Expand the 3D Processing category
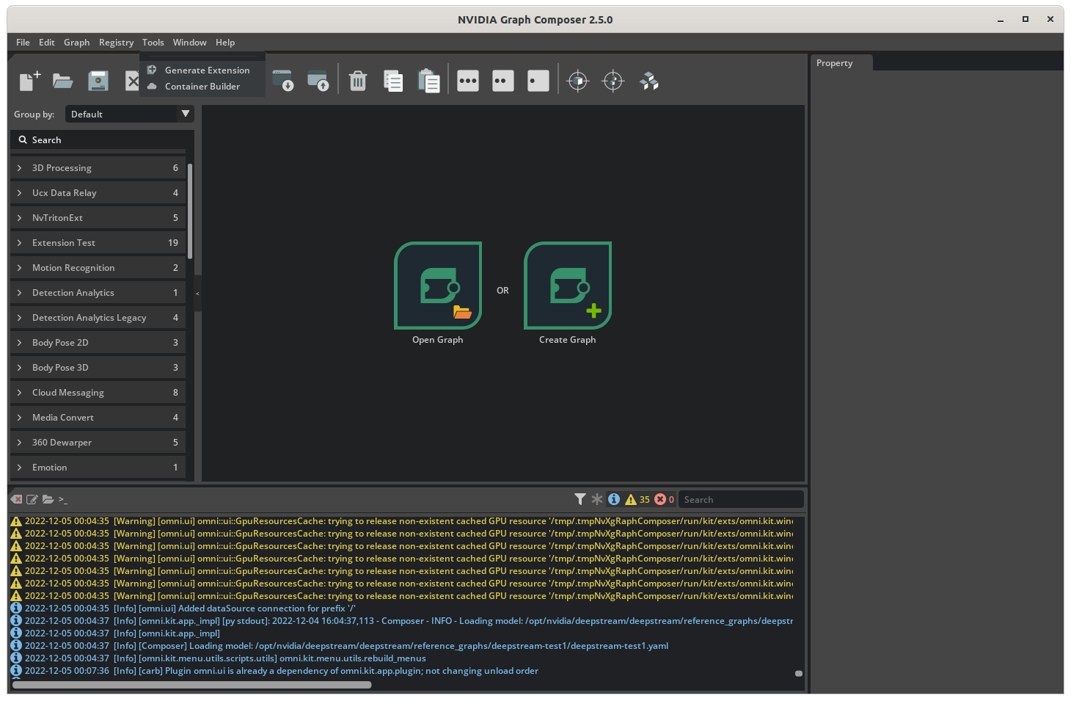The height and width of the screenshot is (701, 1071). tap(98, 168)
